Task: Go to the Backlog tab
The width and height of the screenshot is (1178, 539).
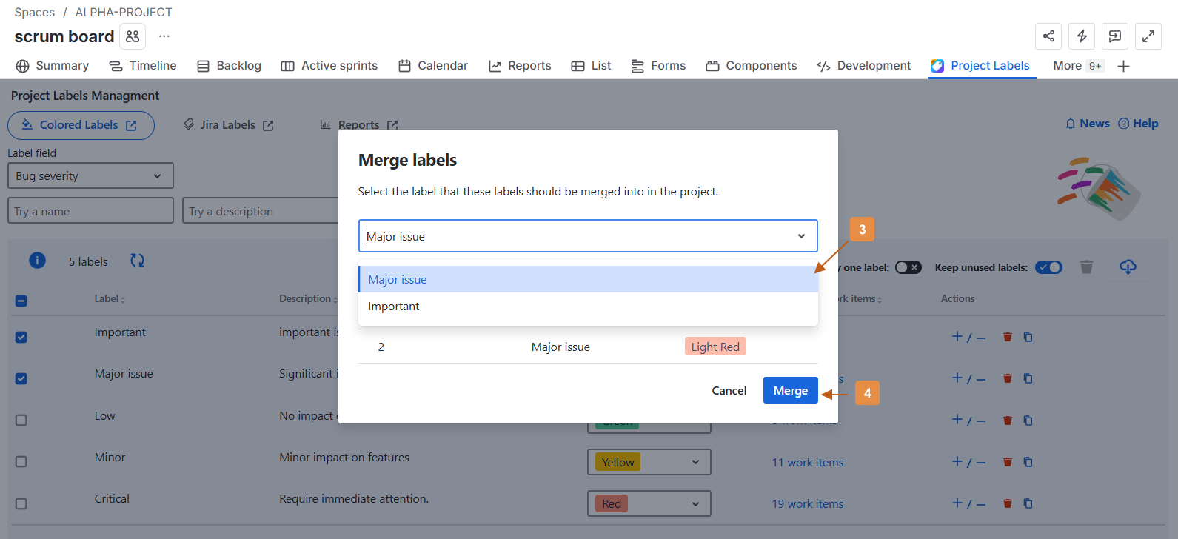Action: pyautogui.click(x=230, y=66)
